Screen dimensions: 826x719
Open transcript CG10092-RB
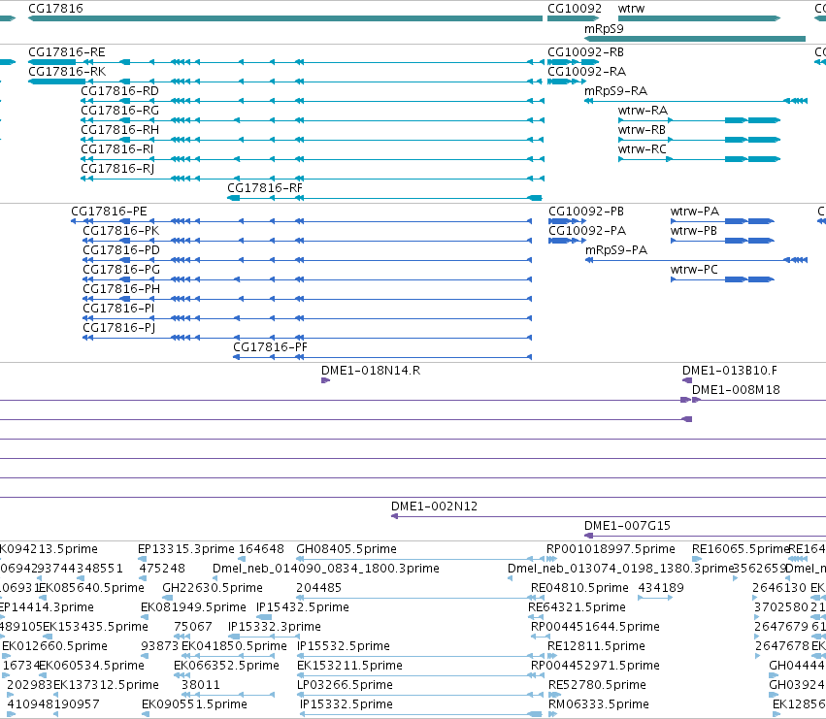pyautogui.click(x=586, y=52)
